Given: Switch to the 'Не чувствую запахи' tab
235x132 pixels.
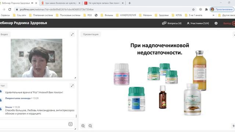Looking at the screenshot, I should (x=104, y=3).
